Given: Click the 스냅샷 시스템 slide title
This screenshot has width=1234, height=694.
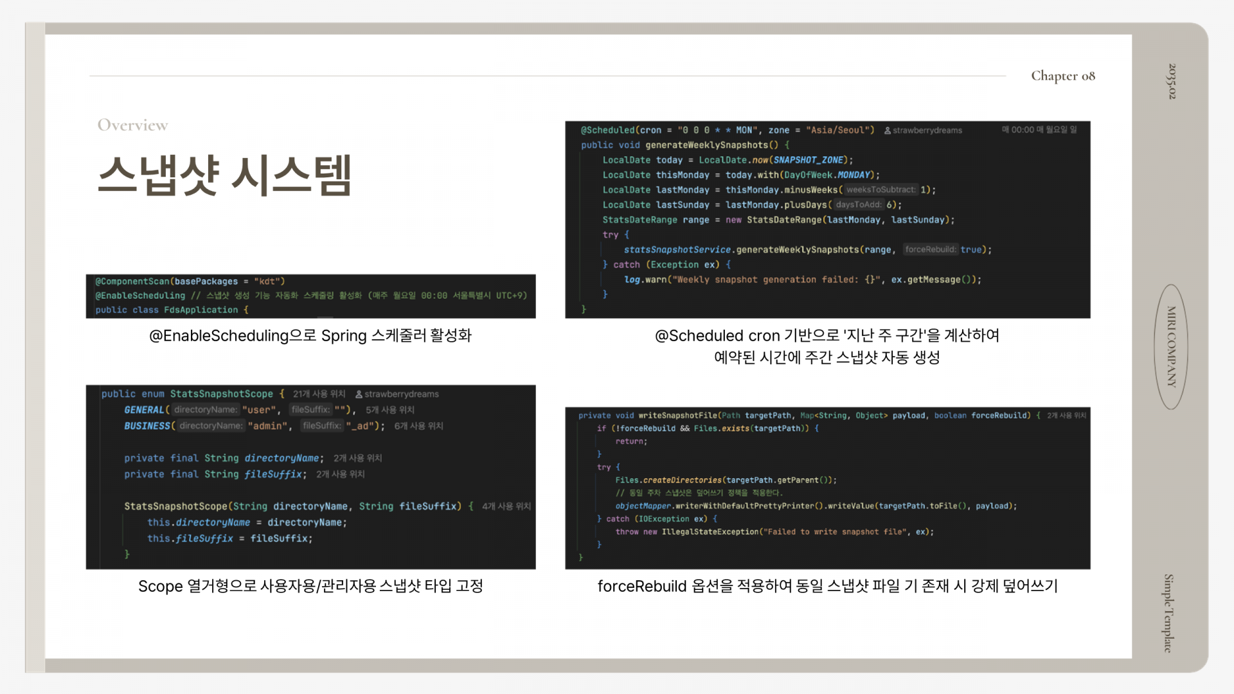Looking at the screenshot, I should click(x=224, y=175).
